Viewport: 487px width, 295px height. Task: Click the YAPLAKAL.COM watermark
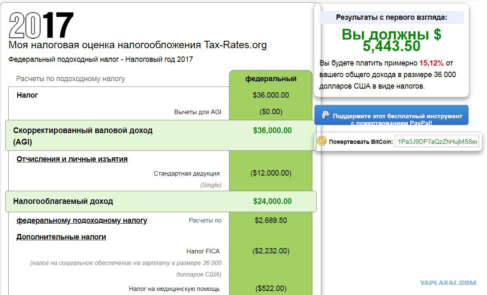(448, 283)
